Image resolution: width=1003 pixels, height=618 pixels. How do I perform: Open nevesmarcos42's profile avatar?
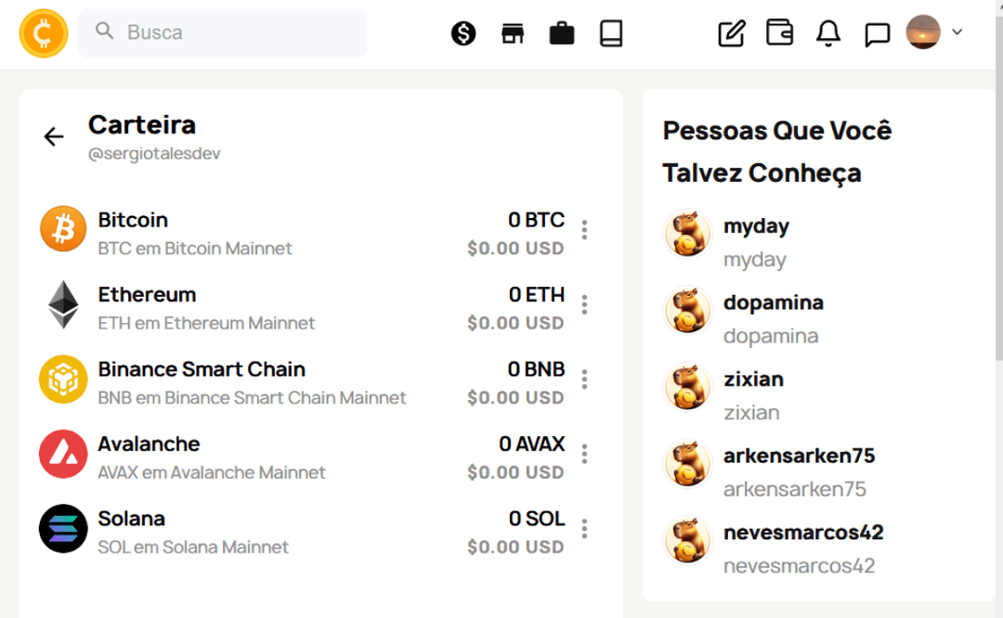687,541
